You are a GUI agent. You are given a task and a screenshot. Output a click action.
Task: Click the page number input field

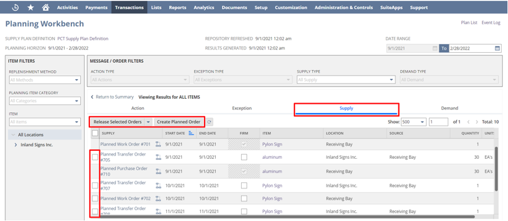pos(439,122)
